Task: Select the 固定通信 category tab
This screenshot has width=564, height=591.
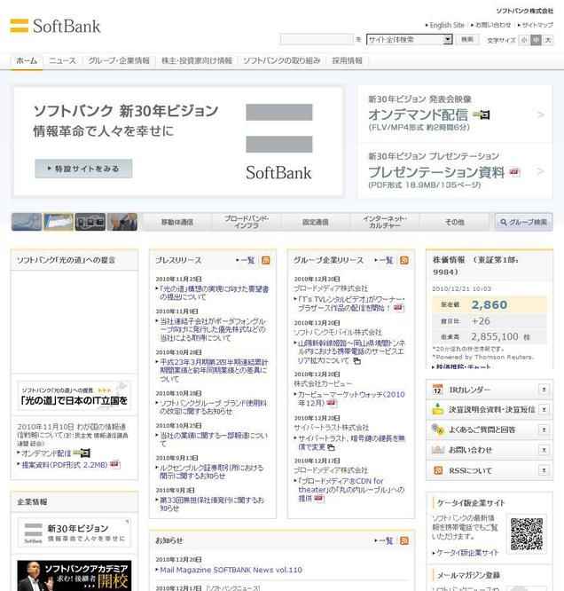Action: coord(316,222)
